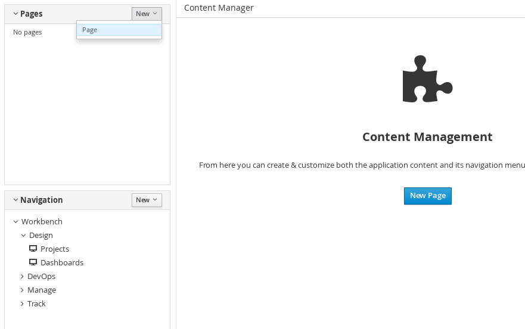This screenshot has width=525, height=329.
Task: Collapse the Workbench tree node
Action: point(15,222)
